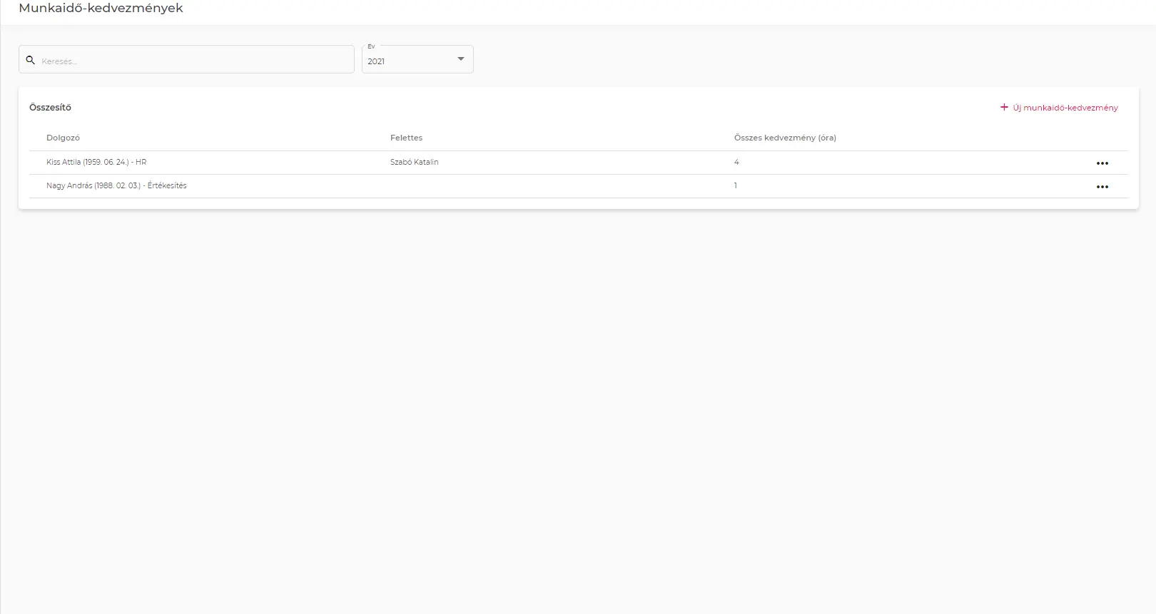Viewport: 1156px width, 614px height.
Task: Click the Felettes column header
Action: (406, 138)
